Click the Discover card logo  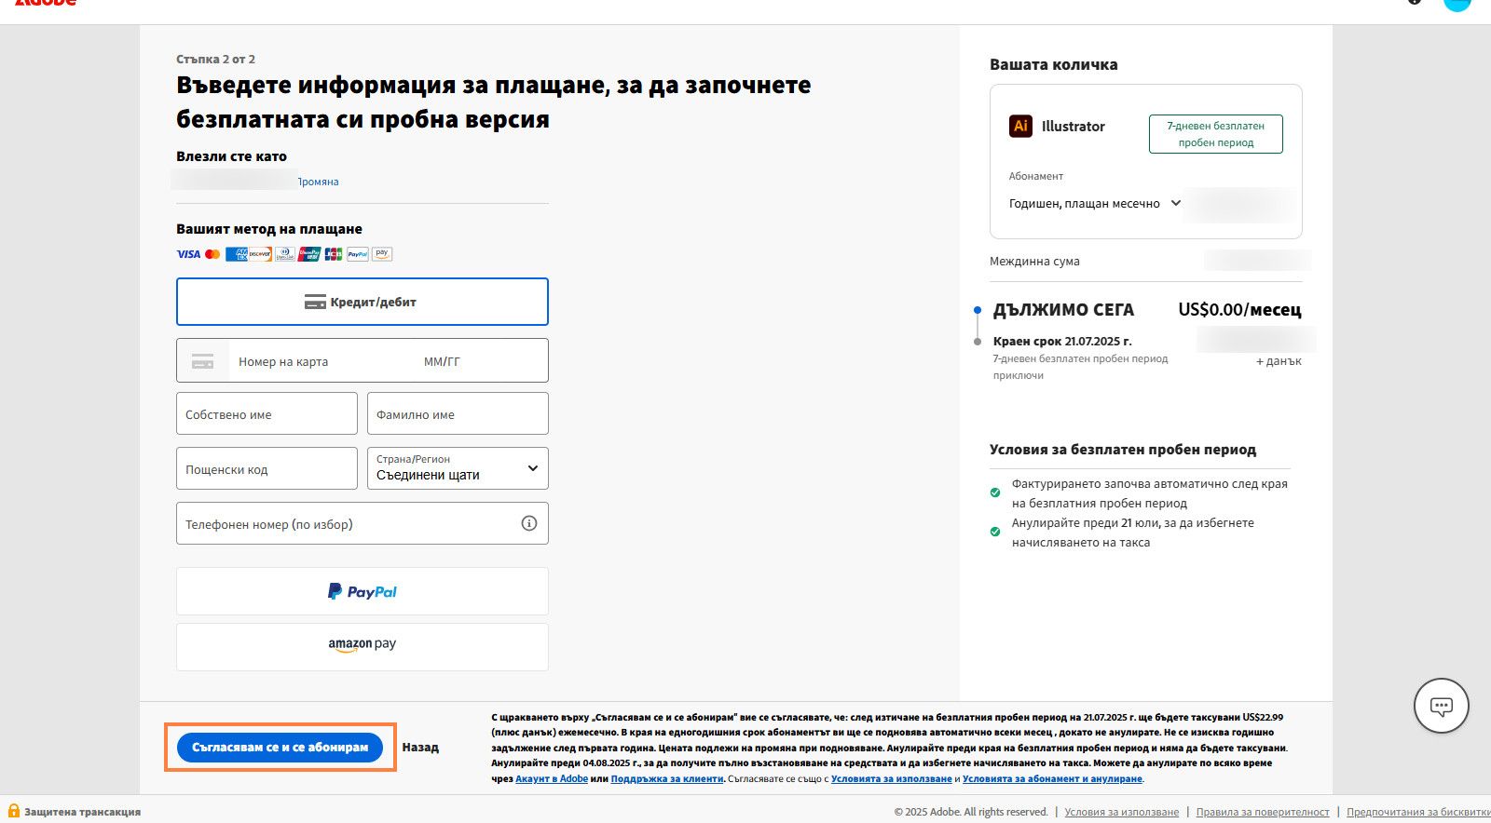tap(260, 254)
